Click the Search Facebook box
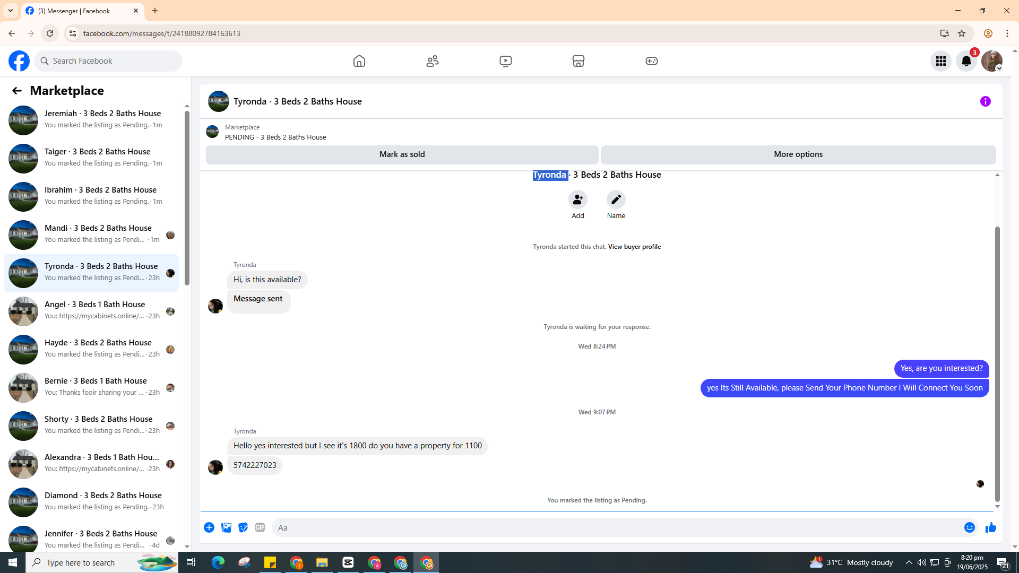This screenshot has height=573, width=1019. tap(108, 61)
